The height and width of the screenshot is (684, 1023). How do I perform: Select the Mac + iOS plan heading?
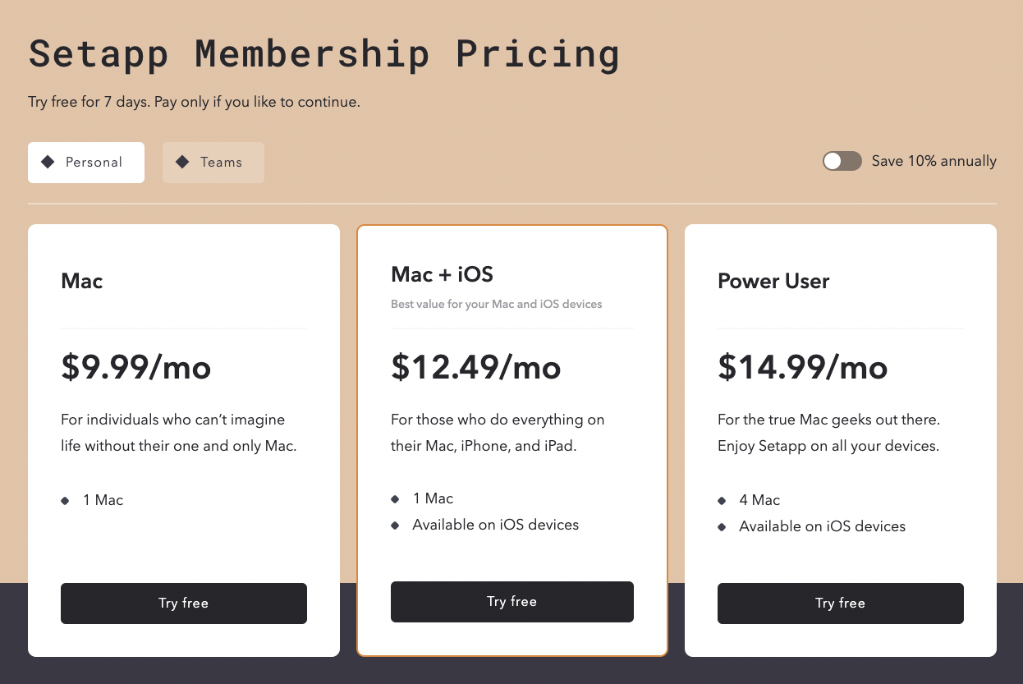click(442, 274)
